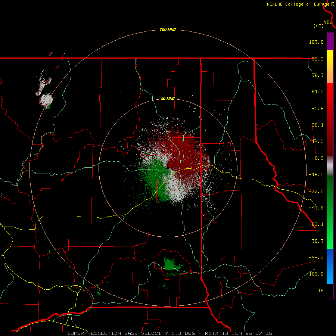Click the green segment of velocity color bar
Viewport: 336px width, 336px height.
pyautogui.click(x=330, y=212)
